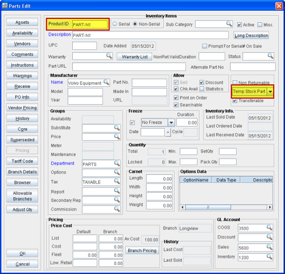
Task: Open the Vendor Pricing section
Action: click(22, 108)
